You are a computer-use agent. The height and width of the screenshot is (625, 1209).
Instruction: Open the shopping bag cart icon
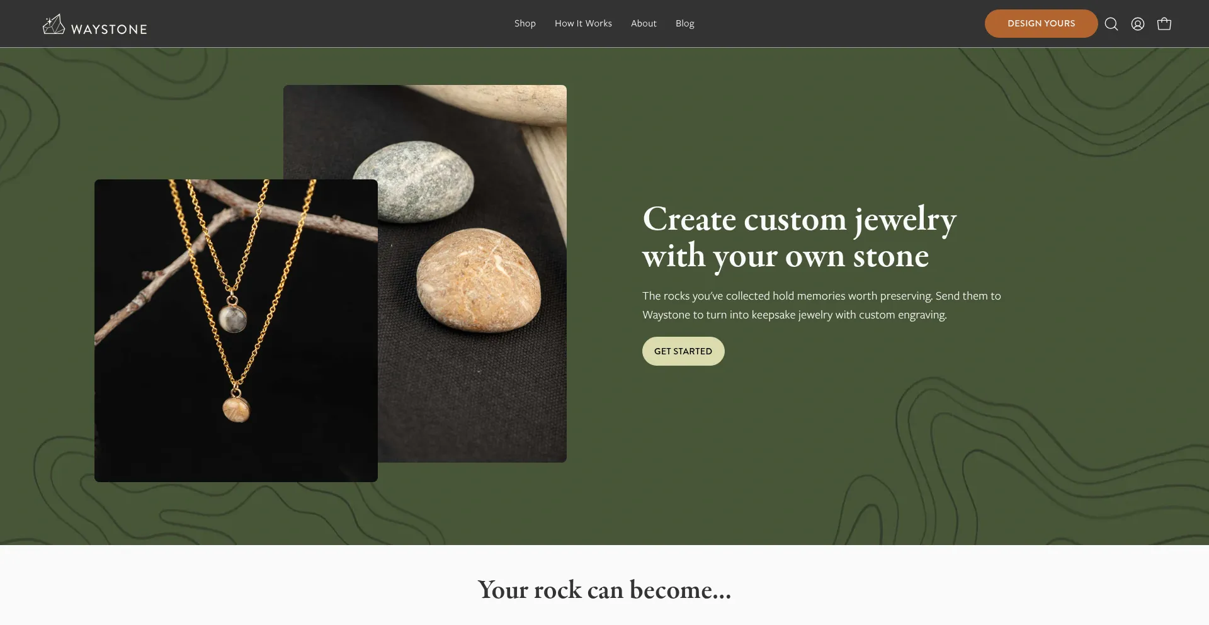1164,24
